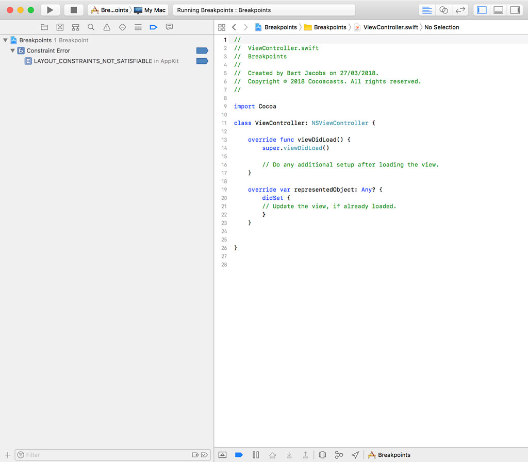Viewport: 528px width, 462px height.
Task: Open the view hierarchy debugger
Action: click(323, 455)
